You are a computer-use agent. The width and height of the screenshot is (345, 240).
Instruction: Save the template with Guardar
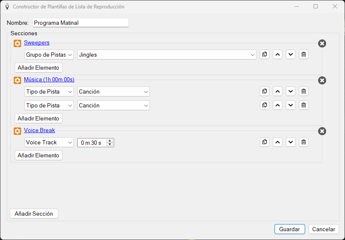(x=290, y=229)
